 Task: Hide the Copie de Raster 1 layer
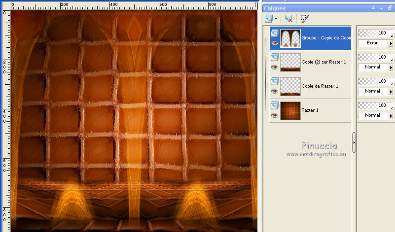[x=275, y=91]
